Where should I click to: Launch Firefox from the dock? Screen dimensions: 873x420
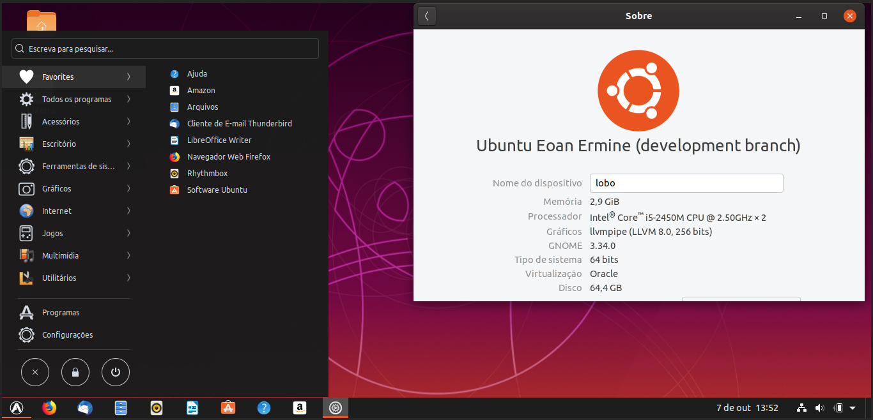(x=49, y=408)
